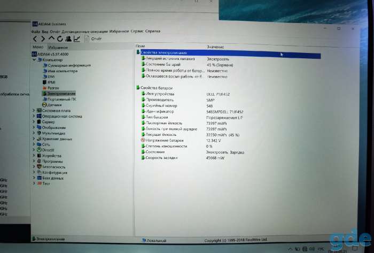Image resolution: width=374 pixels, height=253 pixels.
Task: Click the Безопасность shield icon
Action: point(39,166)
